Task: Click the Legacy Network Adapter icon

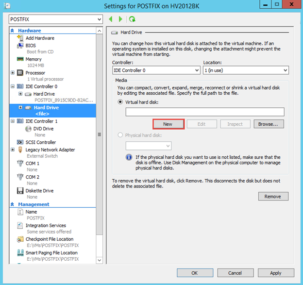Action: 20,150
